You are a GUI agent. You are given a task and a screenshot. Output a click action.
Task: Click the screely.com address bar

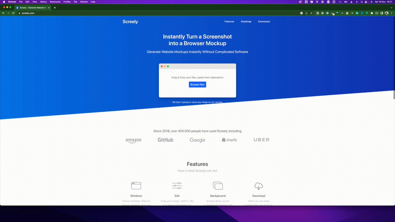(158, 13)
